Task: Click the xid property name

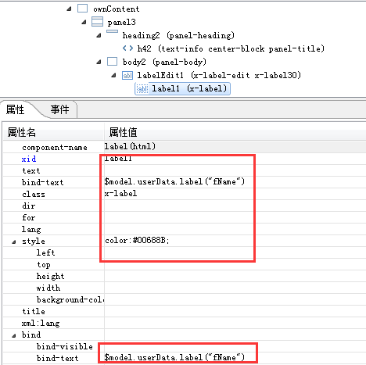Action: [x=29, y=159]
